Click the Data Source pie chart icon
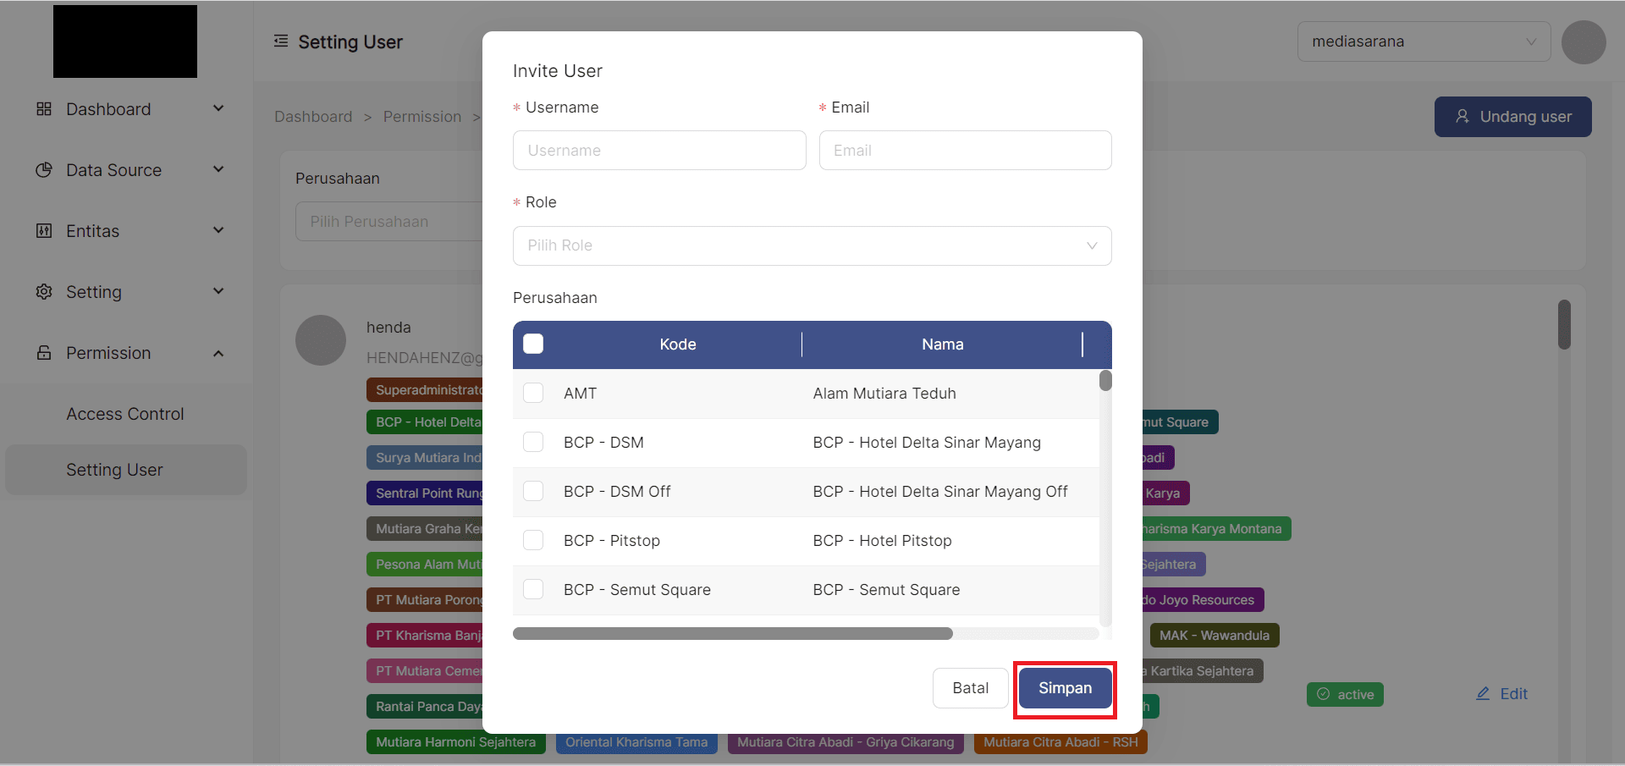1625x766 pixels. 44,170
